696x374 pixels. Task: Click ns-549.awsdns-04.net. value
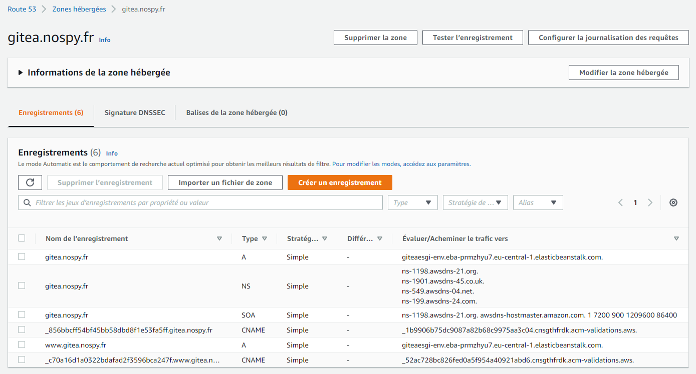(438, 291)
